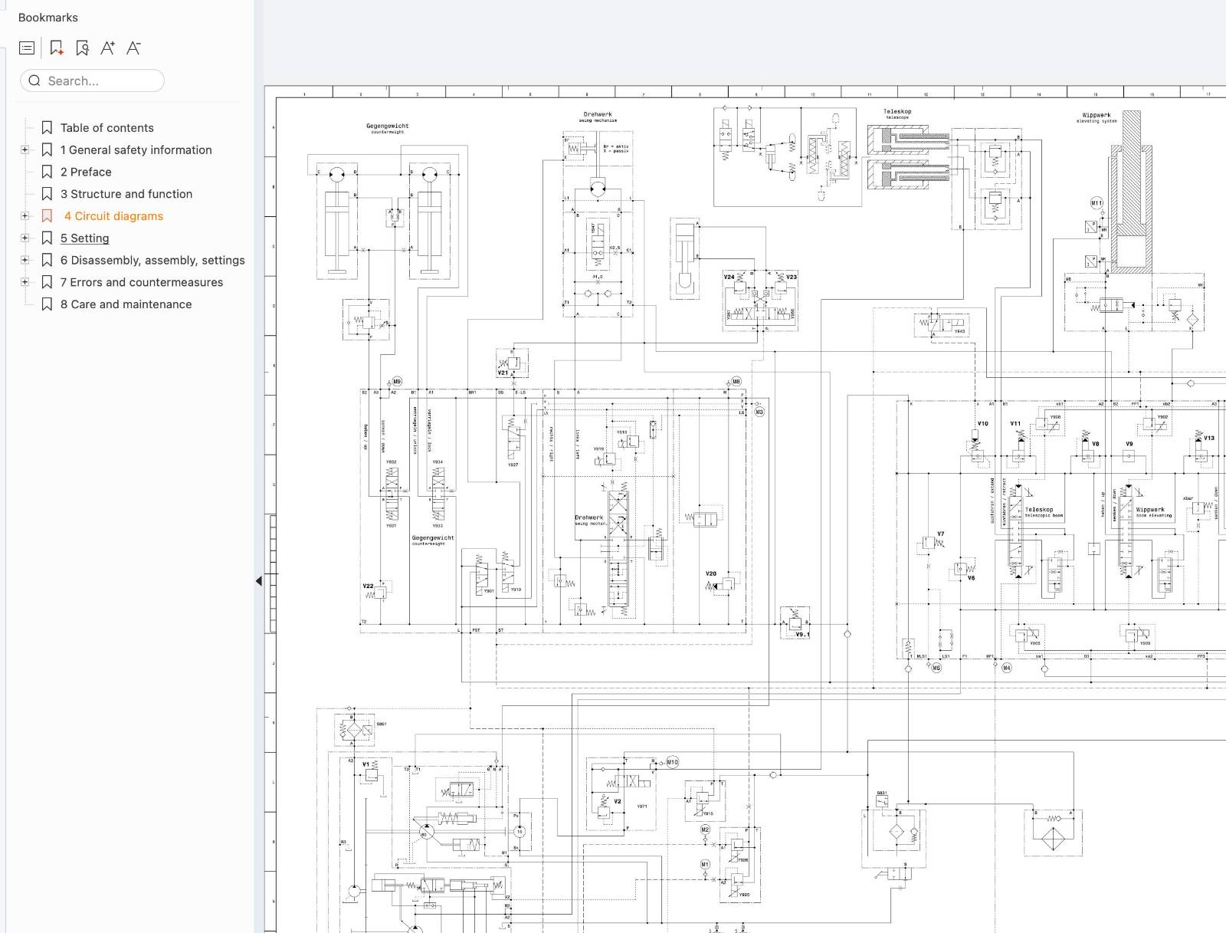The height and width of the screenshot is (933, 1226).
Task: Open the 4 Circuit diagrams bookmark
Action: coord(113,216)
